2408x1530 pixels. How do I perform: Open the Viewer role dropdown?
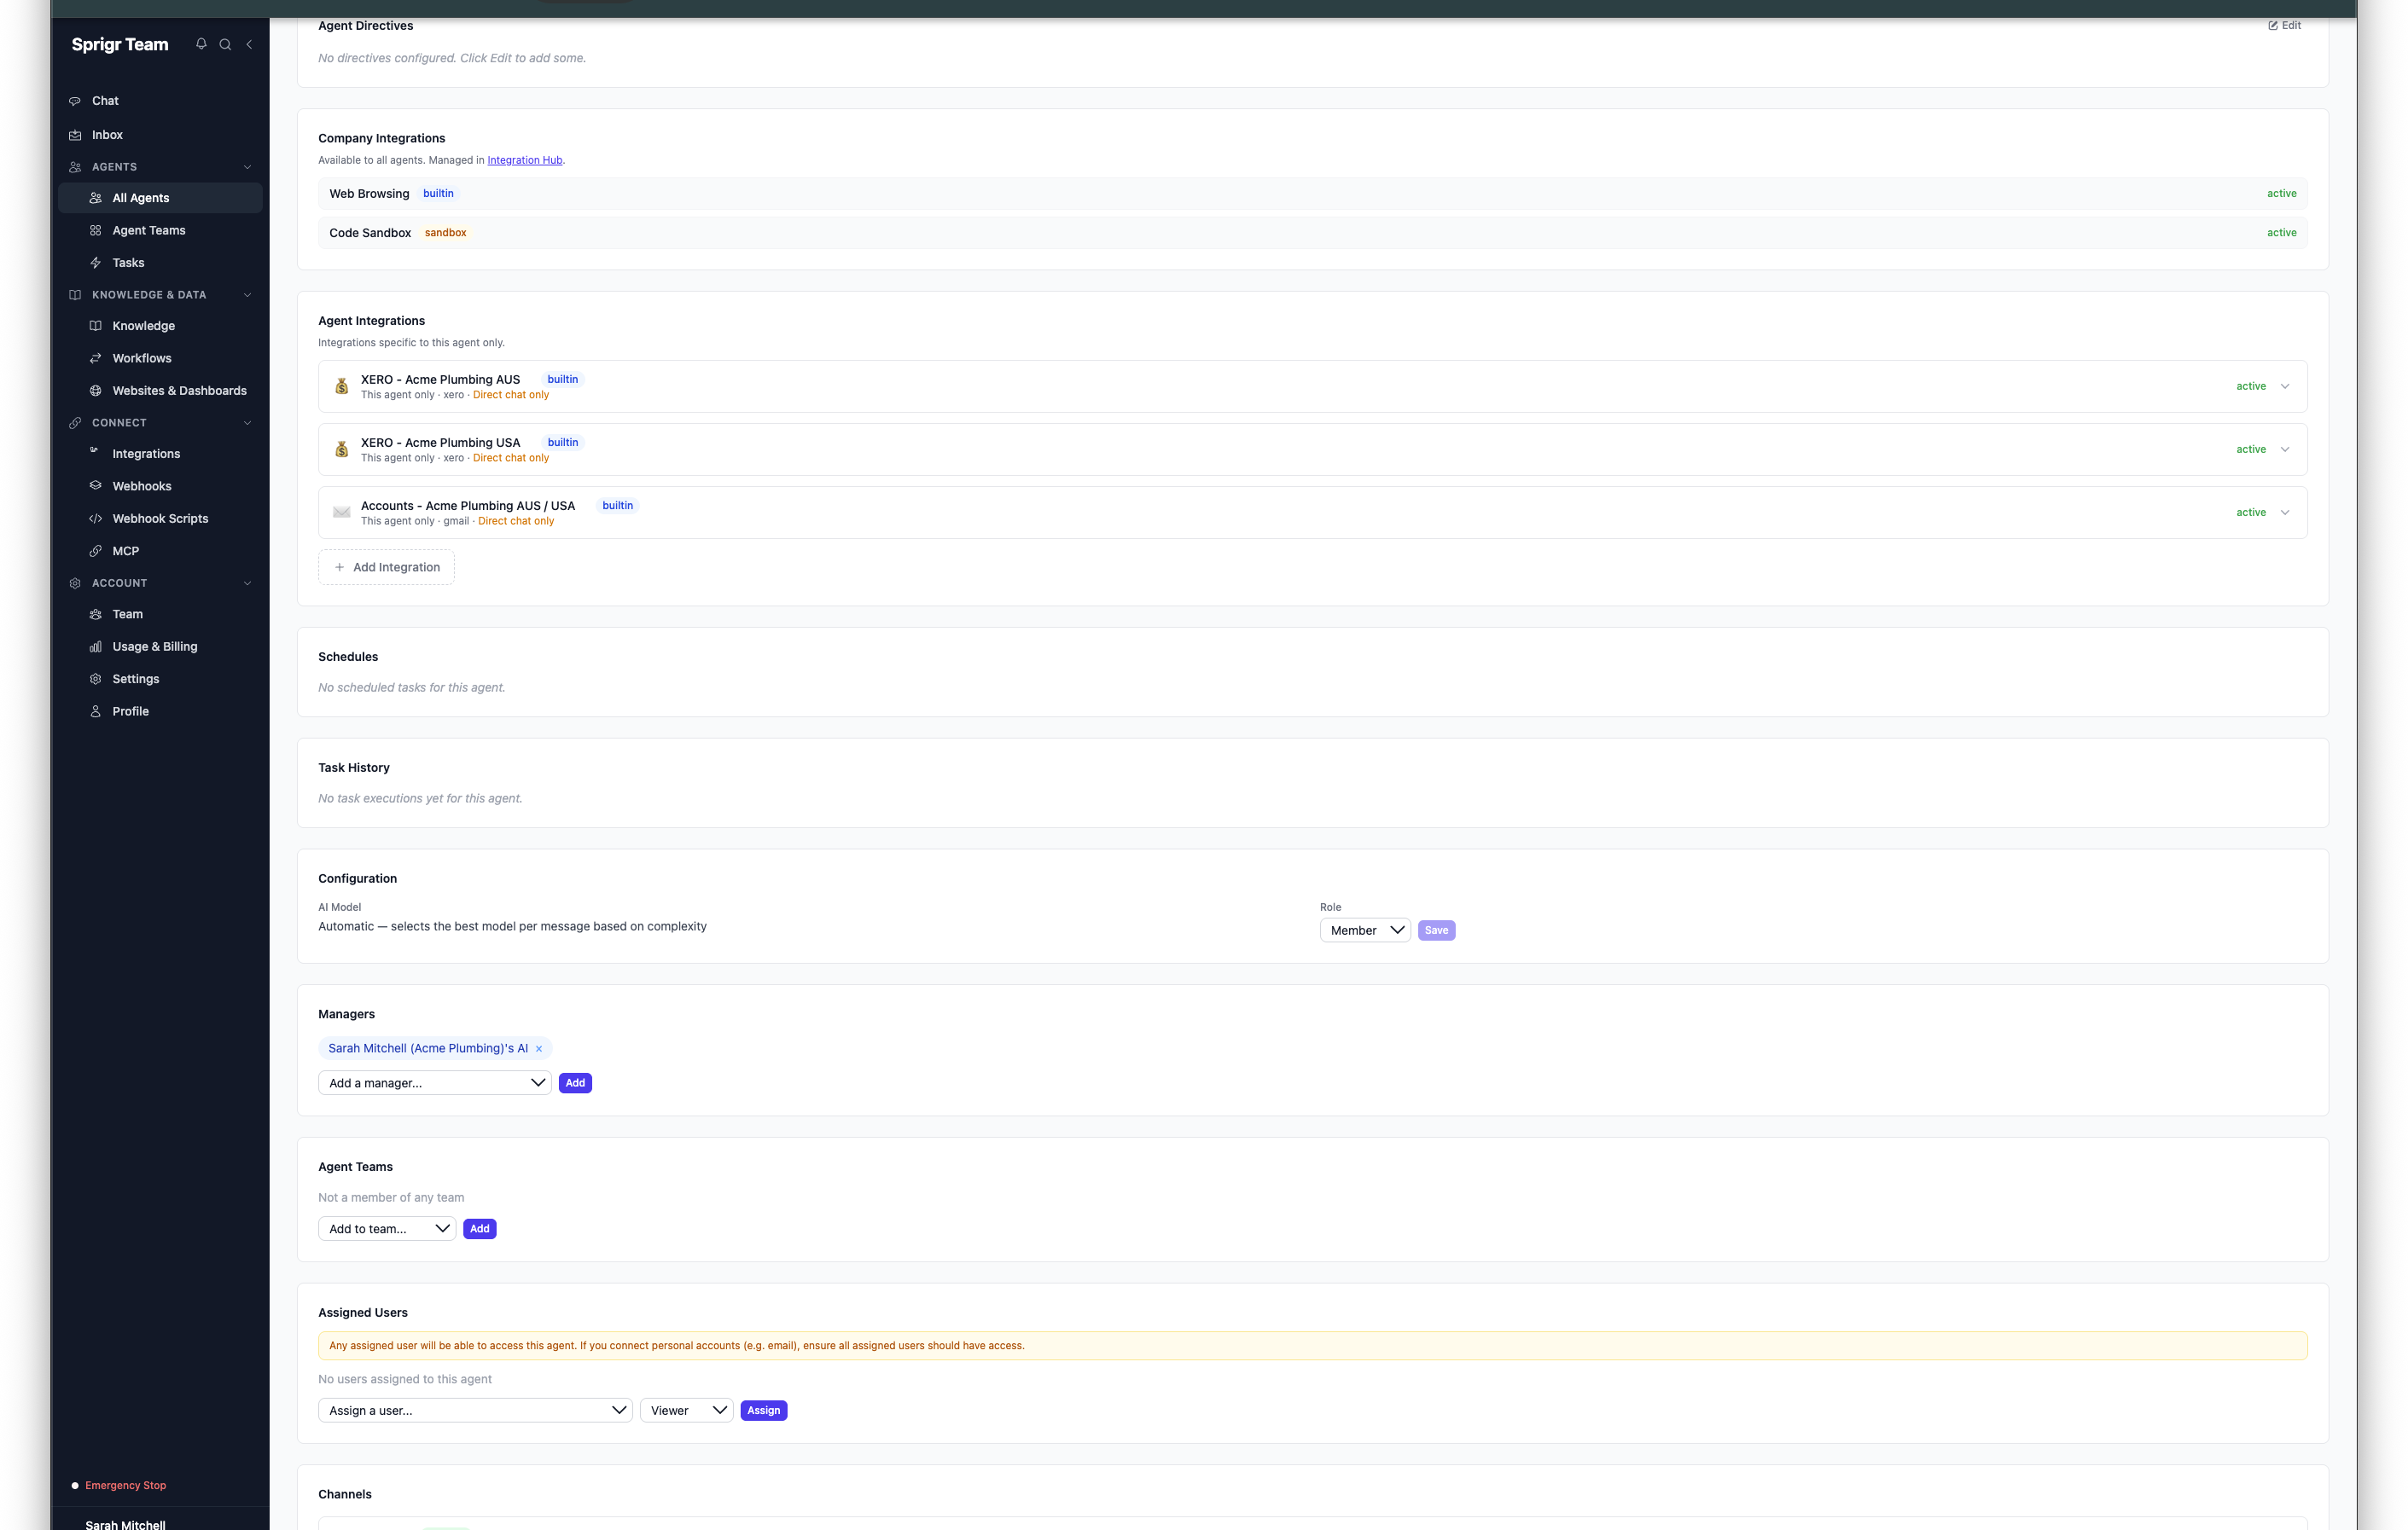[x=686, y=1410]
